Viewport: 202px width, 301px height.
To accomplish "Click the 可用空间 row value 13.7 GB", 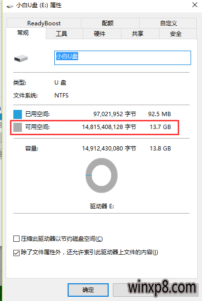I will 160,127.
